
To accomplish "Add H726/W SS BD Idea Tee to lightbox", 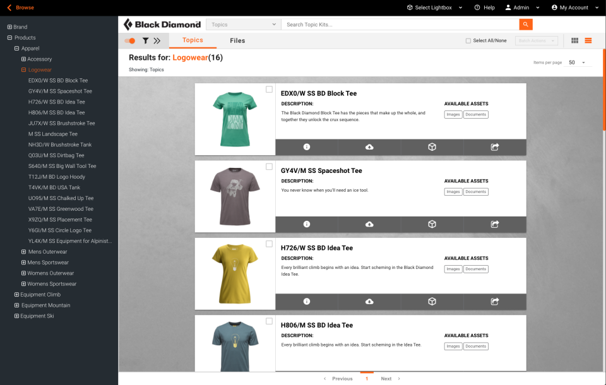I will click(x=432, y=302).
